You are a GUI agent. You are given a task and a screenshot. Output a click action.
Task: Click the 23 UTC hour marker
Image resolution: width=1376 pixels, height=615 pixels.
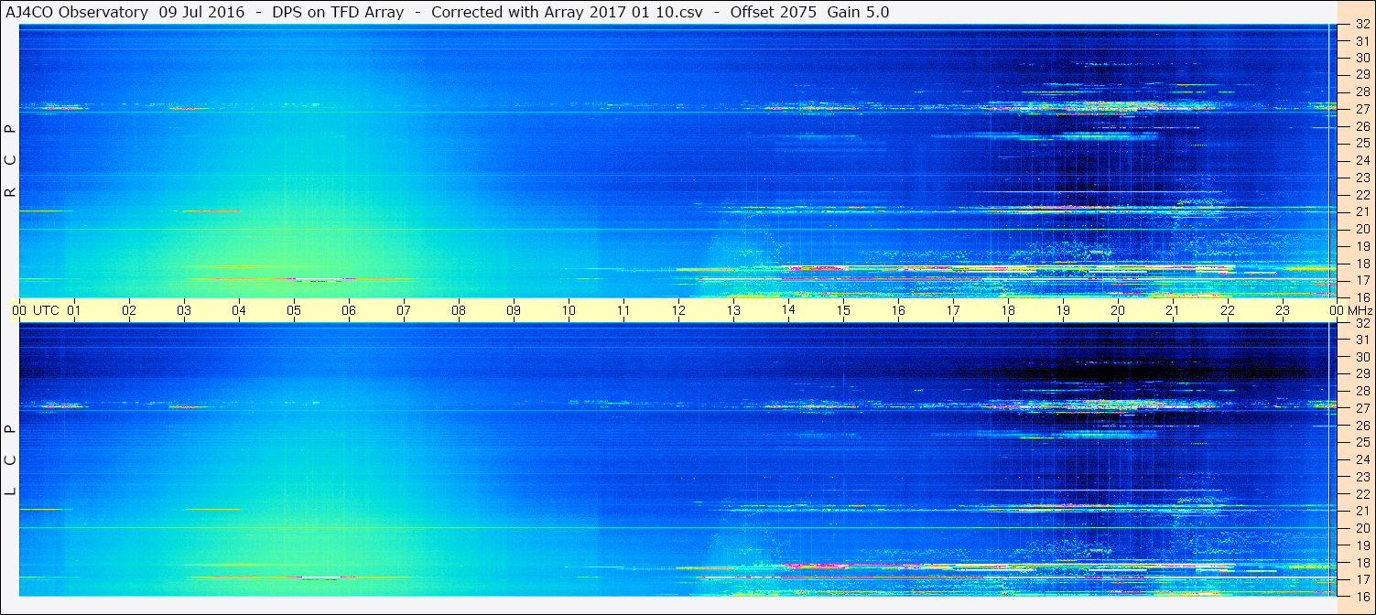pos(1283,310)
